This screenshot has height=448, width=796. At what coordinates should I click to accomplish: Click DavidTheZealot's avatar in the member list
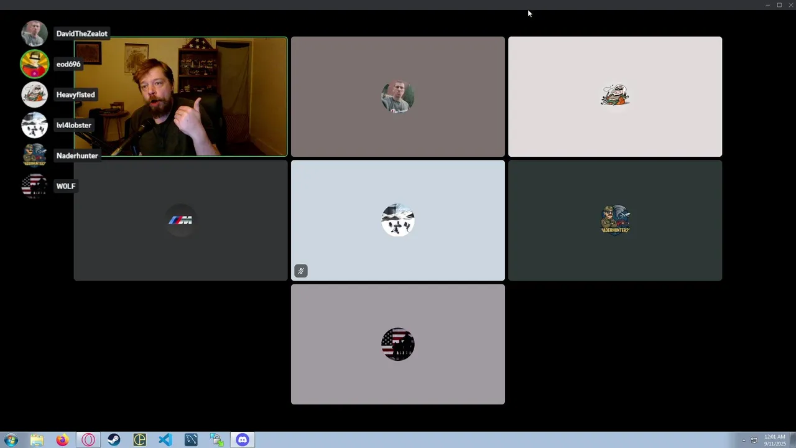[34, 34]
